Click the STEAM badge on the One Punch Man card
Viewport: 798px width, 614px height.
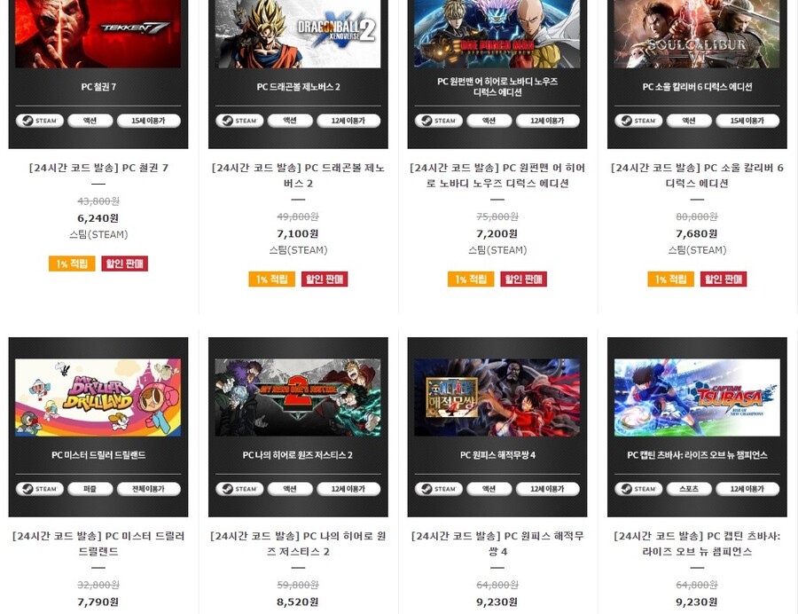pos(439,121)
